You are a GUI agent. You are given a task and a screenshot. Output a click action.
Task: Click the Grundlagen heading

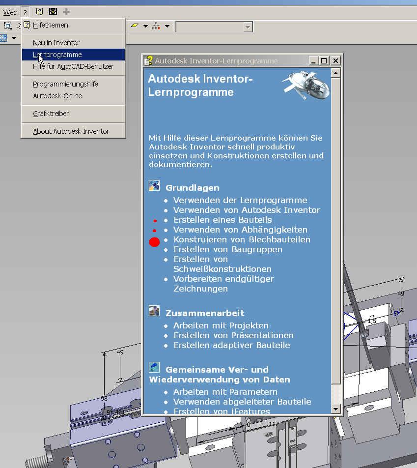click(x=193, y=188)
